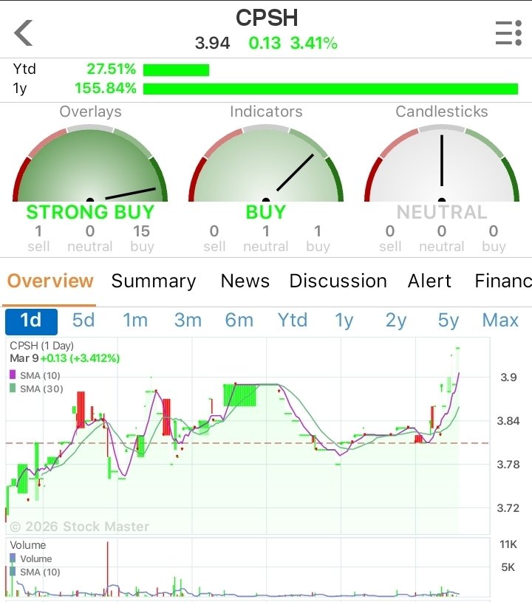Click the CPSH ticker title
This screenshot has width=532, height=602.
click(x=267, y=18)
